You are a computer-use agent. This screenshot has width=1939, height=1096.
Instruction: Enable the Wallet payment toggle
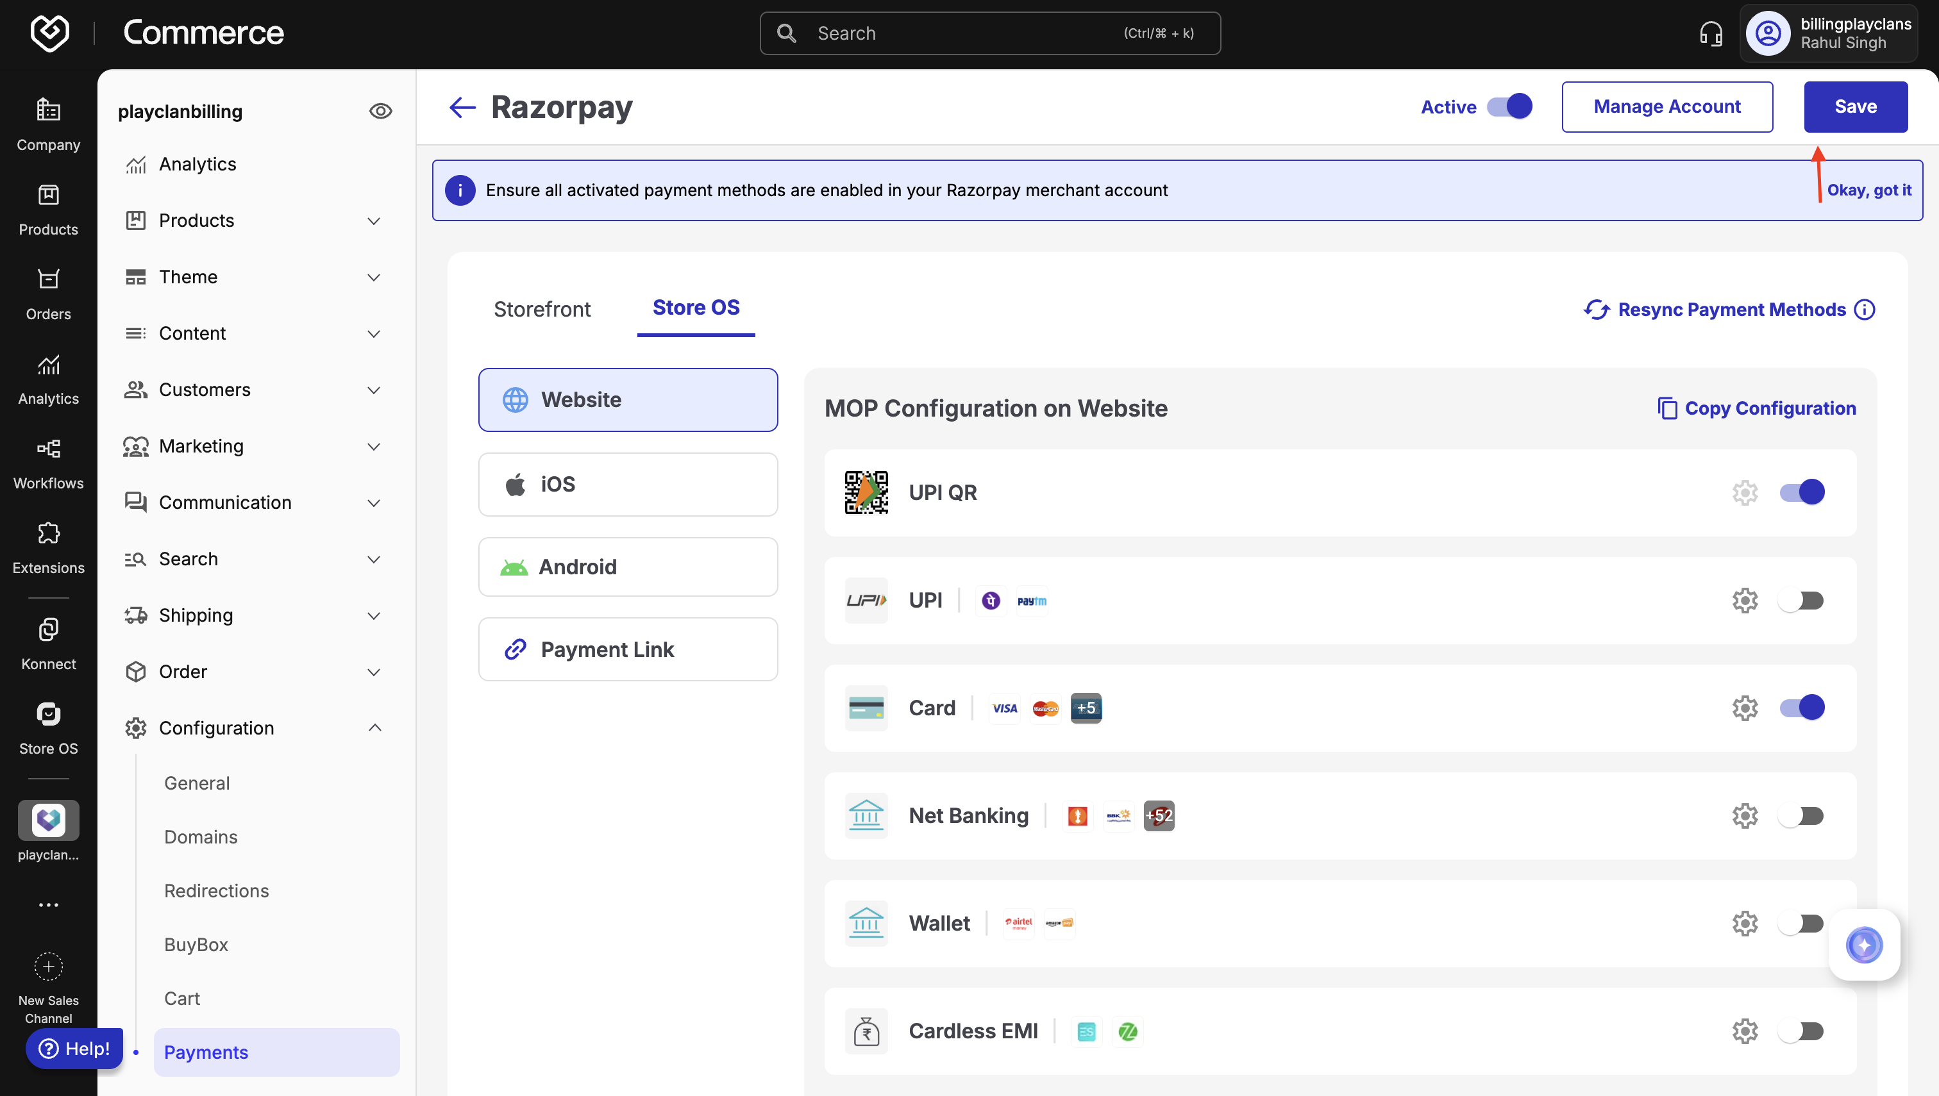tap(1800, 923)
